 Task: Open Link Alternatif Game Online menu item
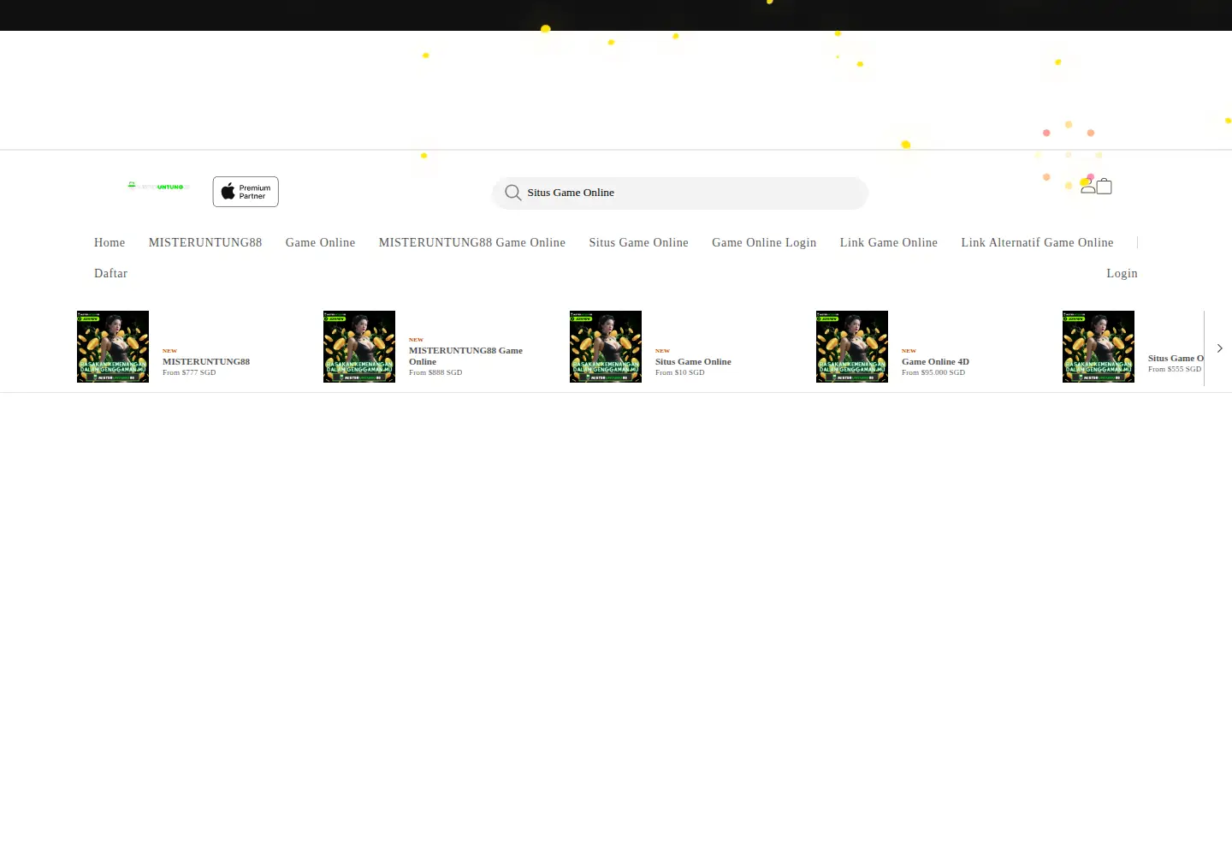1037,242
